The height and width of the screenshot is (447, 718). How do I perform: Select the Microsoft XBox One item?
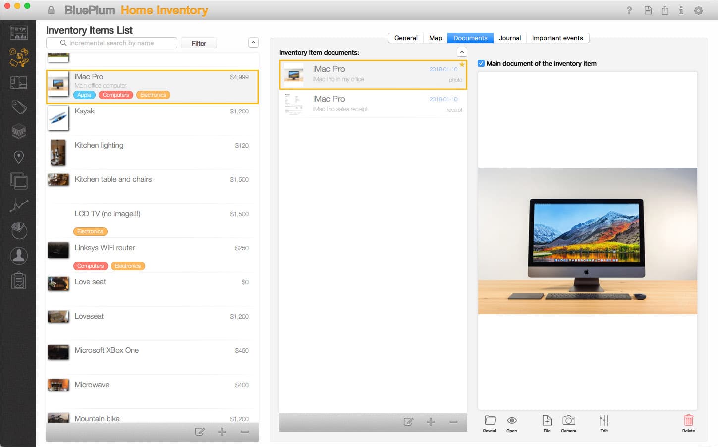point(153,358)
